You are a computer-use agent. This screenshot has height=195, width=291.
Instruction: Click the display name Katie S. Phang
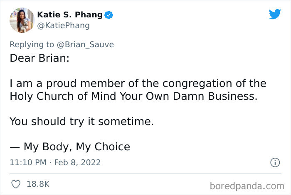(x=70, y=15)
